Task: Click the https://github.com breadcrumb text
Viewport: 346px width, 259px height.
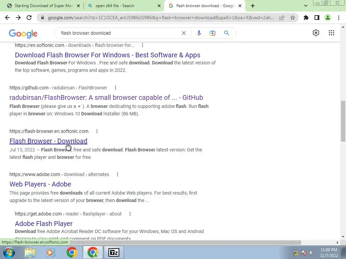Action: click(29, 88)
